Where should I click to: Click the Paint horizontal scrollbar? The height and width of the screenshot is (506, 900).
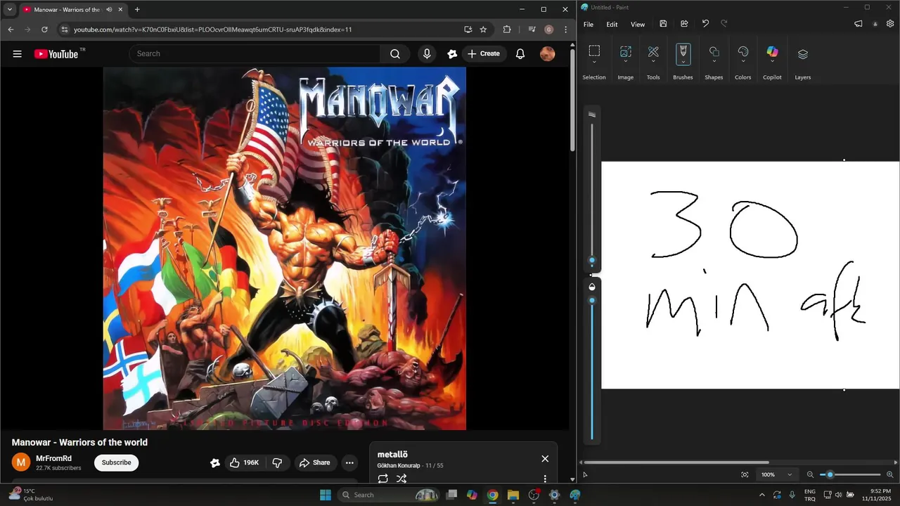pos(676,462)
